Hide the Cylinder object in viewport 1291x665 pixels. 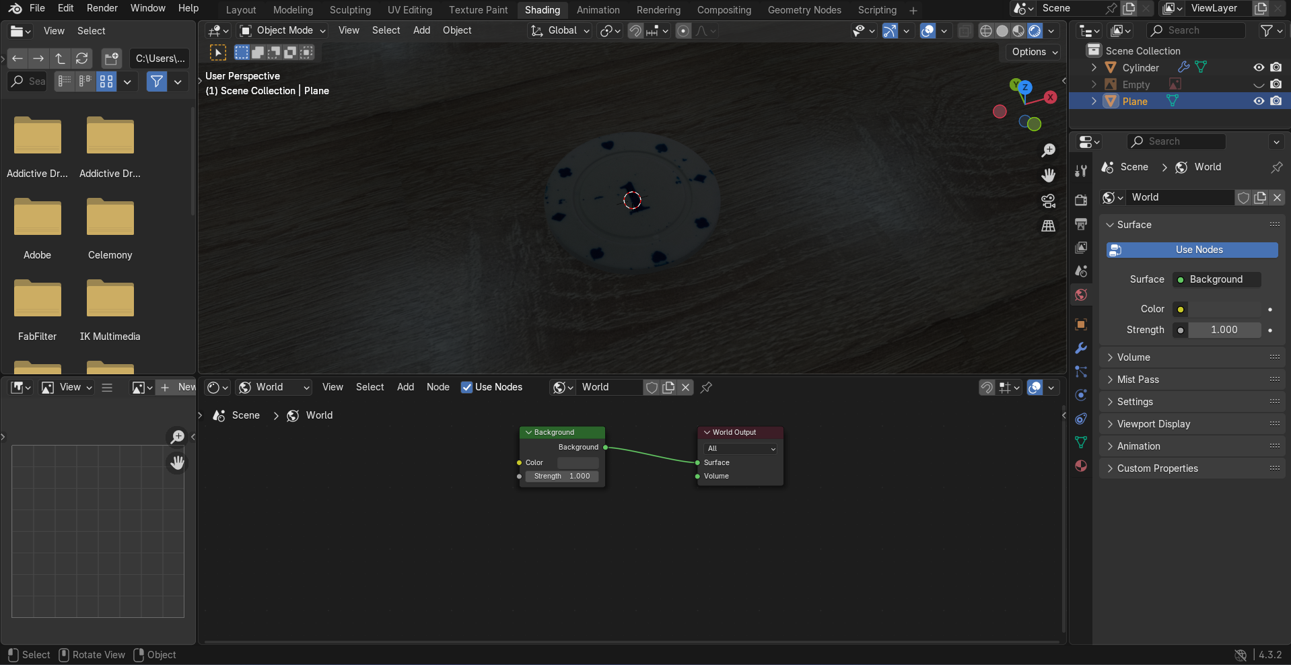(1258, 67)
